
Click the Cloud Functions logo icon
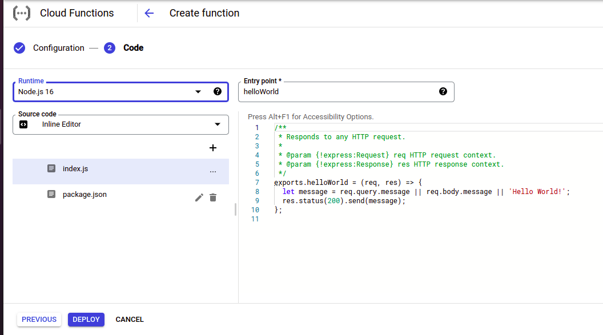22,13
